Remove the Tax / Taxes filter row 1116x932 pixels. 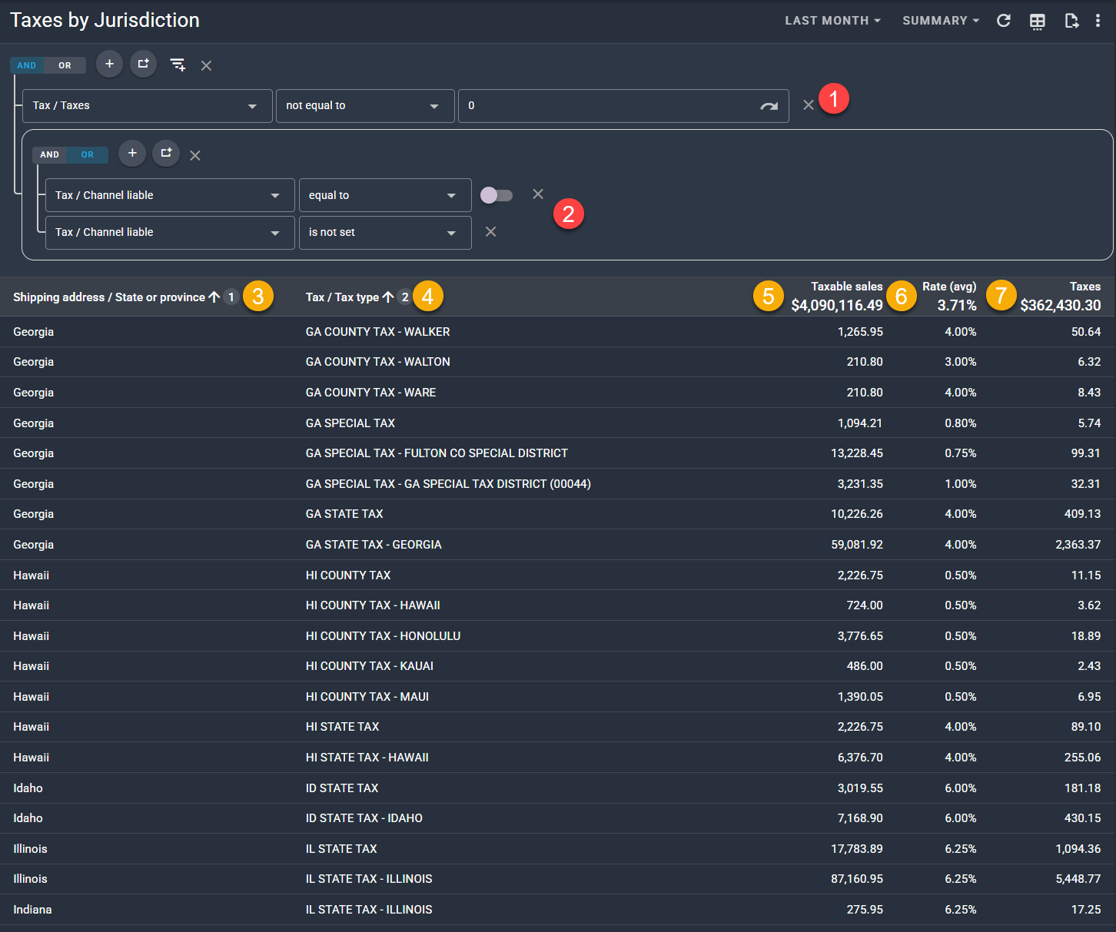pos(808,105)
